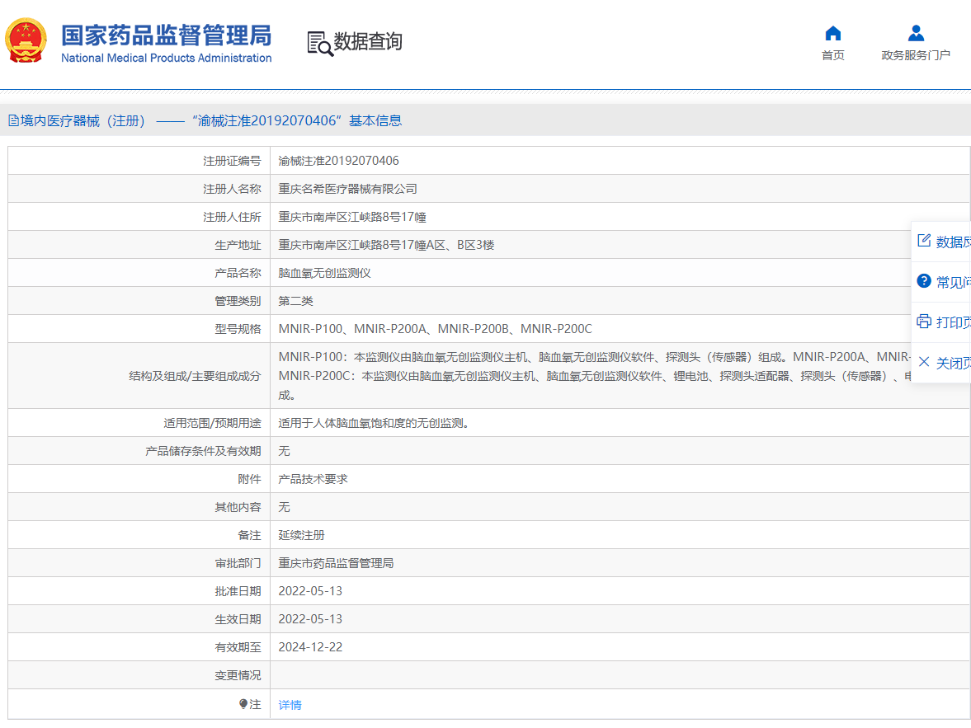This screenshot has width=971, height=728.
Task: Click the document icon before 境内医疗器械
Action: pos(13,120)
